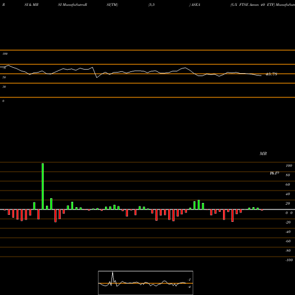Click the '(5,5' parameter header text
Viewport: 295px width, 295px height.
152,5
